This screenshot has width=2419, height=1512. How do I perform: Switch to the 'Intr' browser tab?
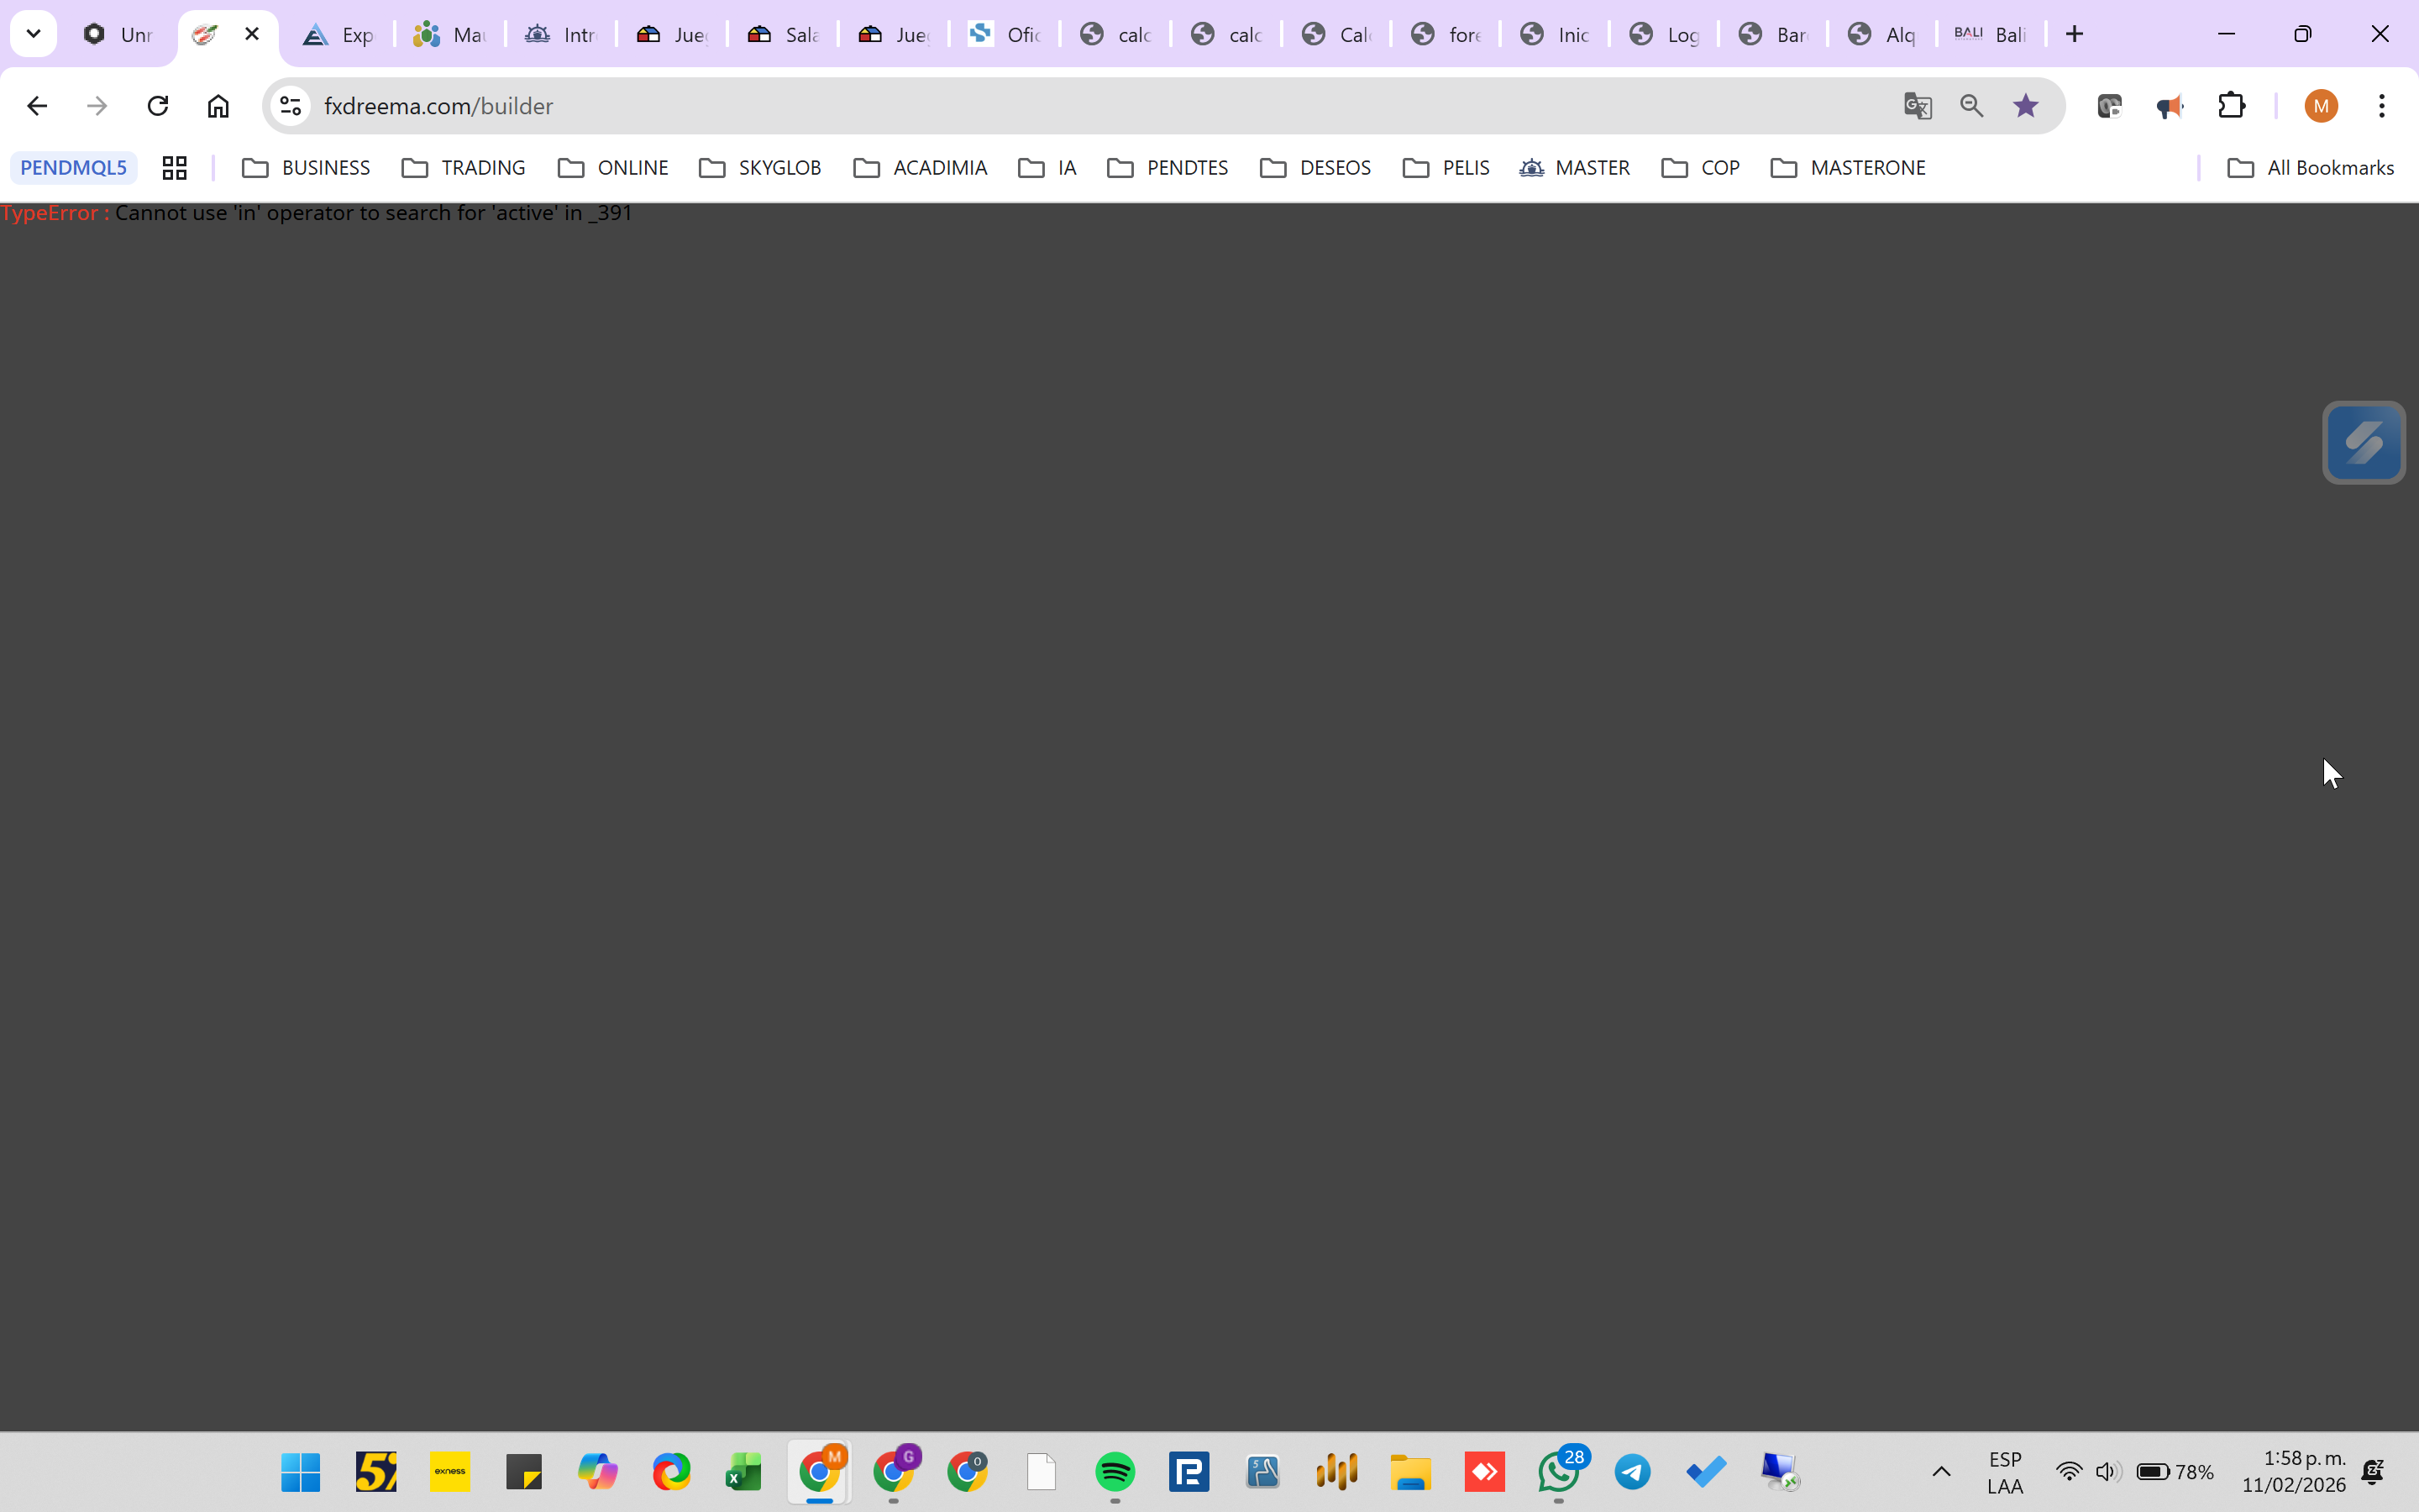[561, 35]
